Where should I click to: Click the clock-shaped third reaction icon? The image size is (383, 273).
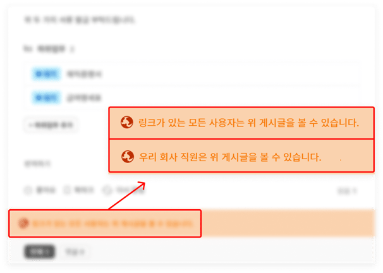coord(107,190)
